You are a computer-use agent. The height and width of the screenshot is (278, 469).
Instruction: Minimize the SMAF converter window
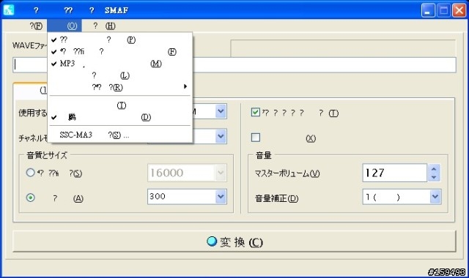[428, 11]
